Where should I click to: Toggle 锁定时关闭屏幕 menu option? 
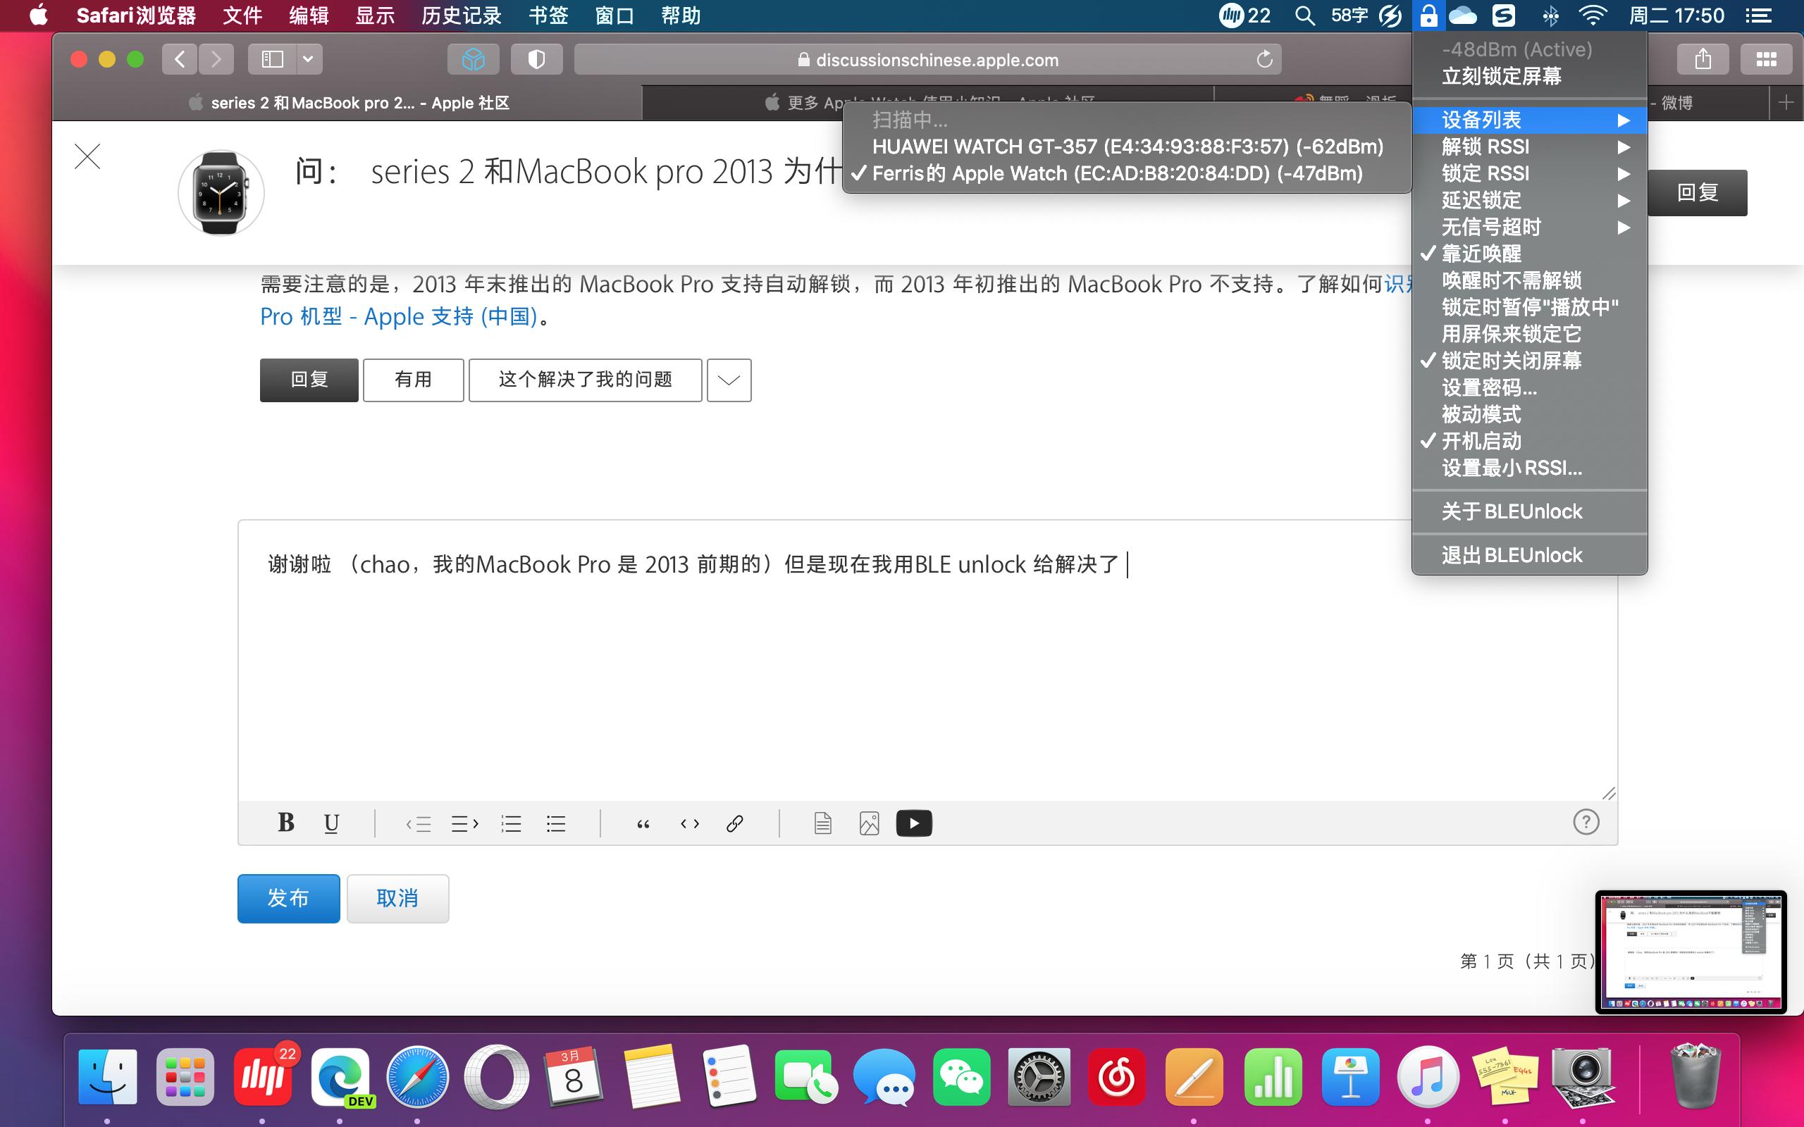1512,361
